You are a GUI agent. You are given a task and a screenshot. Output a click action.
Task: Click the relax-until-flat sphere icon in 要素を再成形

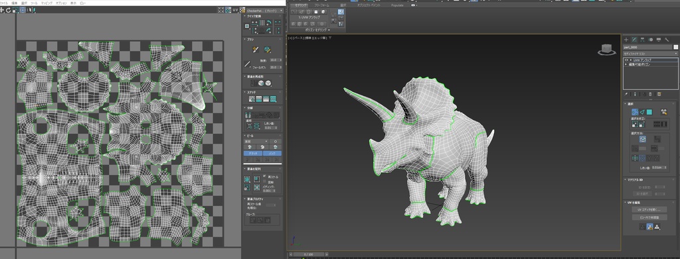tap(261, 83)
